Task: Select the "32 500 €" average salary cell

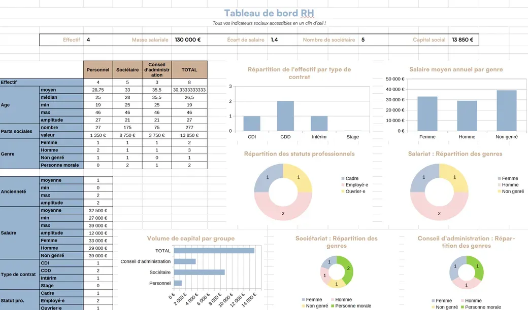Action: (98, 210)
